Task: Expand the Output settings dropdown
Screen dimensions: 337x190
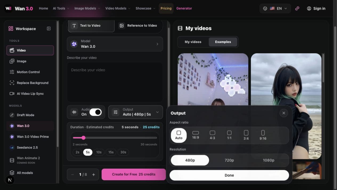Action: (135, 112)
